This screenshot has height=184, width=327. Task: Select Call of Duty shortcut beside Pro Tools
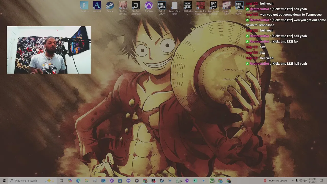[x=162, y=8]
